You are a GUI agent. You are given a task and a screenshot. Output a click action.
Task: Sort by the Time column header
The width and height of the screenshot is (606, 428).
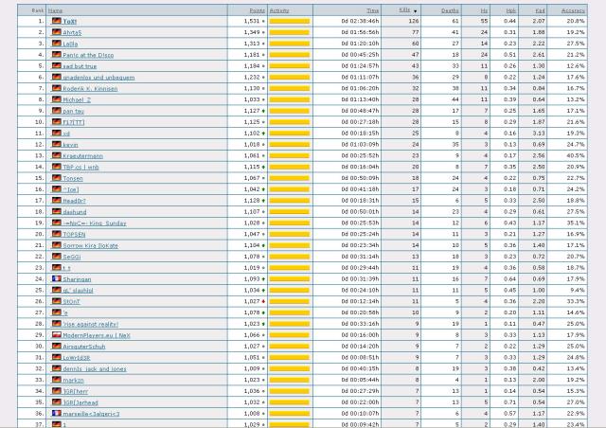coord(373,9)
